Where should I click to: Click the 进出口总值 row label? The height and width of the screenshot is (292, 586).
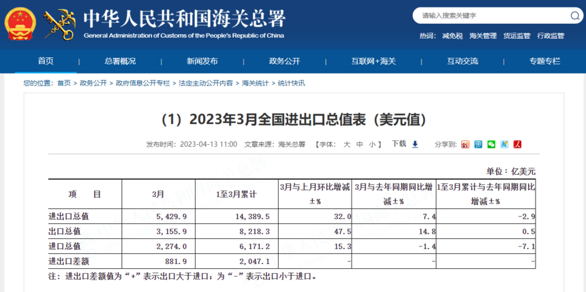point(69,216)
